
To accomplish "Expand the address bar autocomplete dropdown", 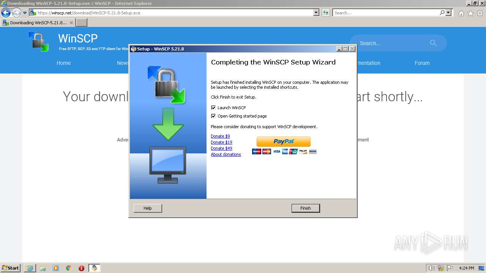I will click(x=316, y=13).
